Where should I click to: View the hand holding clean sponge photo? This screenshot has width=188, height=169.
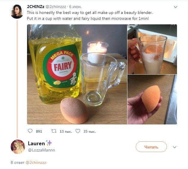pyautogui.click(x=152, y=99)
